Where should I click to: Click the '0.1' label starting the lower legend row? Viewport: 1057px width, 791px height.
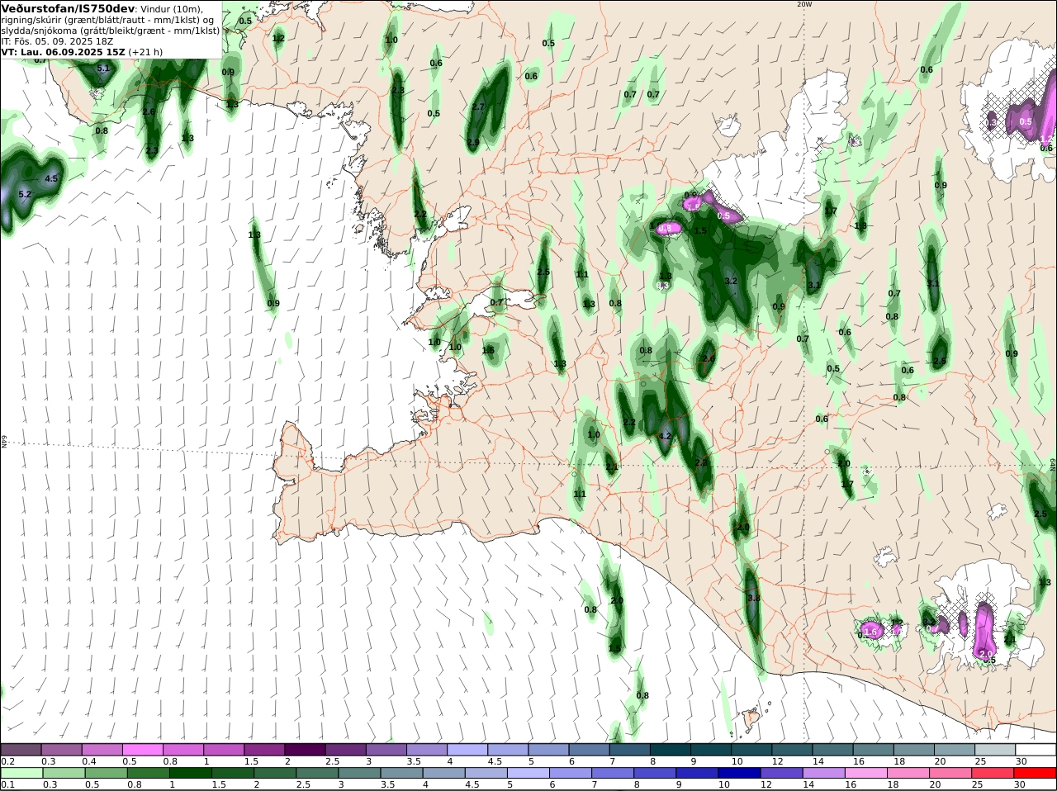tap(7, 784)
